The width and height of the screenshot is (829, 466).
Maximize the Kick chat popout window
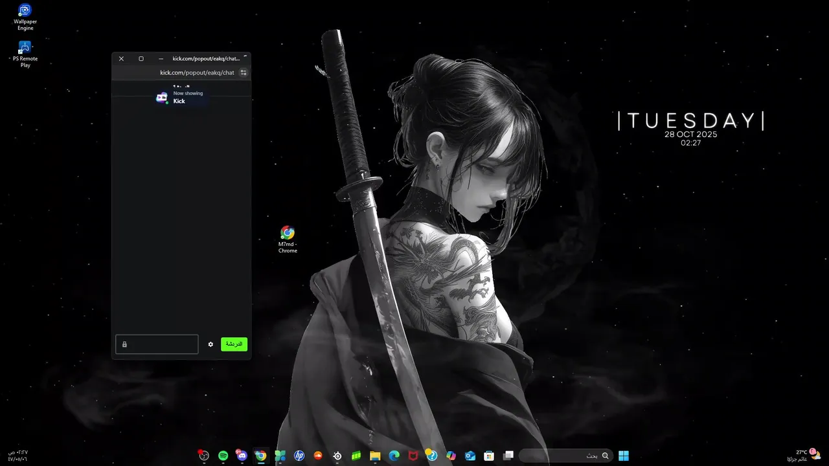141,58
